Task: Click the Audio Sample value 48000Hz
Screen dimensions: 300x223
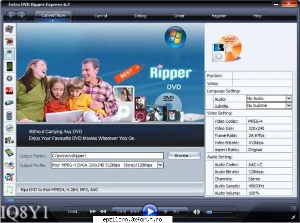Action: 256,186
